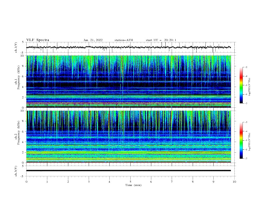This screenshot has height=204, width=264.
Task: Click the ch.2 PSD color scale bar
Action: click(x=241, y=140)
